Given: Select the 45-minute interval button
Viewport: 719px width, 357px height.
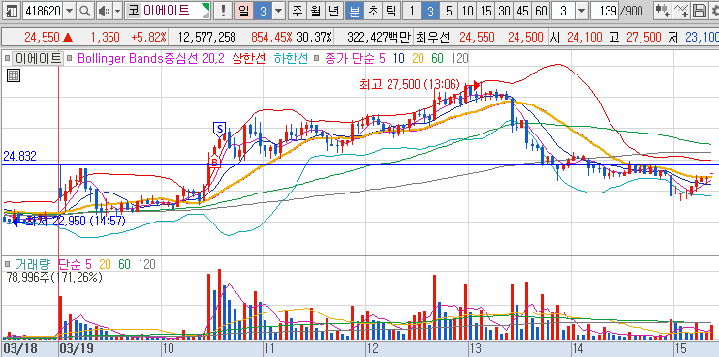Looking at the screenshot, I should [523, 11].
